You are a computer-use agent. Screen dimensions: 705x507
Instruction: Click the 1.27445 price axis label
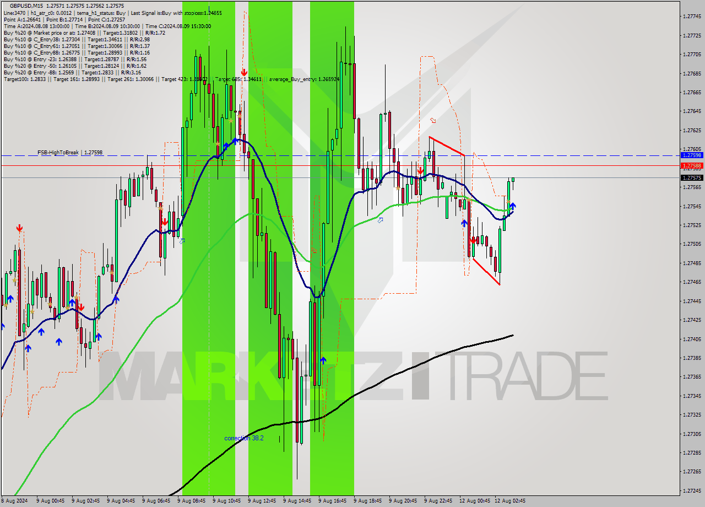pos(692,301)
